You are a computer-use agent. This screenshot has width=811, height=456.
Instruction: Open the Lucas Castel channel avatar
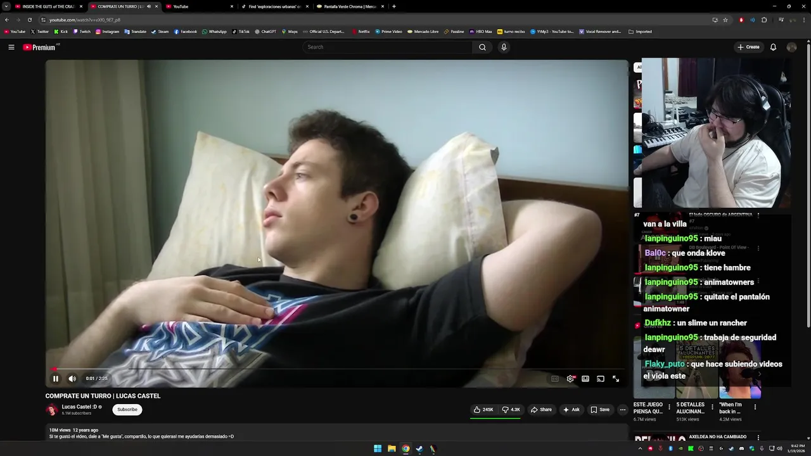(x=52, y=410)
